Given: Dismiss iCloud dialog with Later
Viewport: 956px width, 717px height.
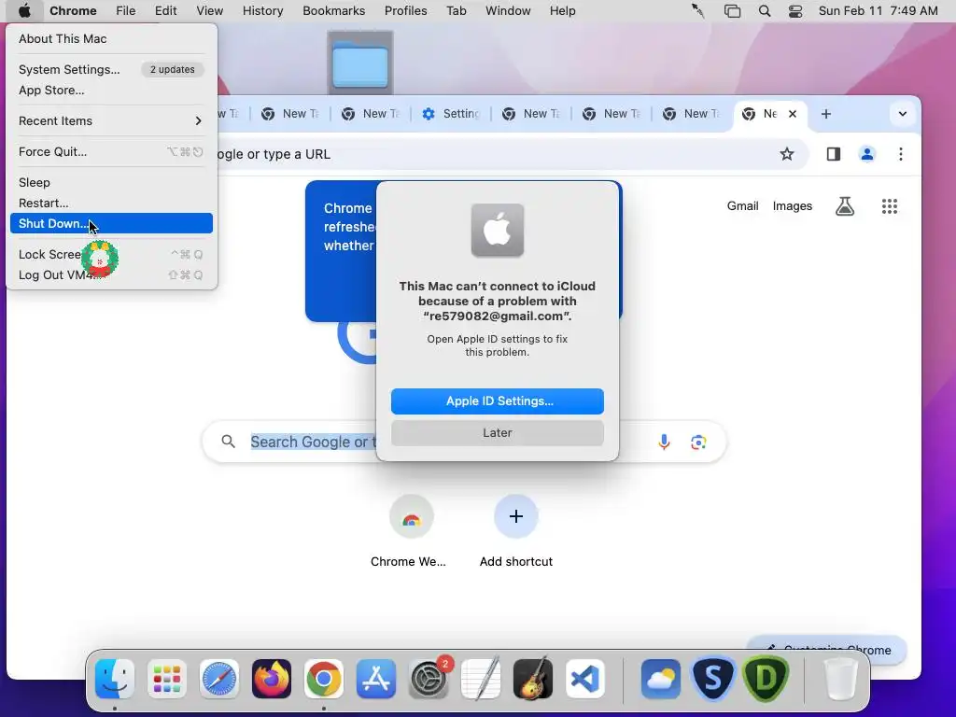Looking at the screenshot, I should (498, 433).
